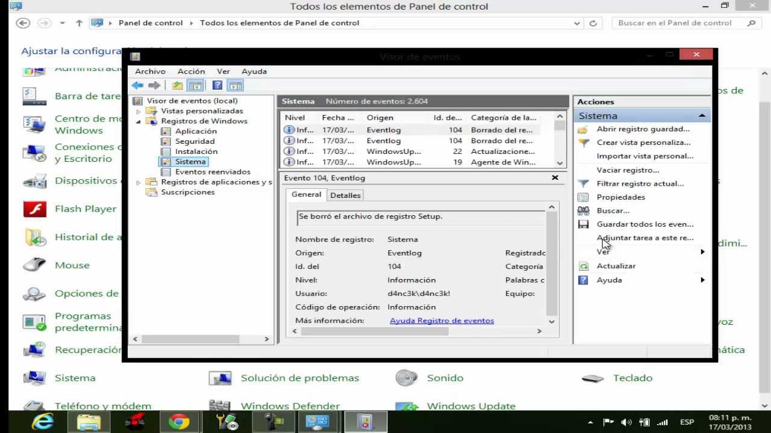The width and height of the screenshot is (771, 433).
Task: Click the Abrir registro guardado folder icon
Action: [x=583, y=129]
